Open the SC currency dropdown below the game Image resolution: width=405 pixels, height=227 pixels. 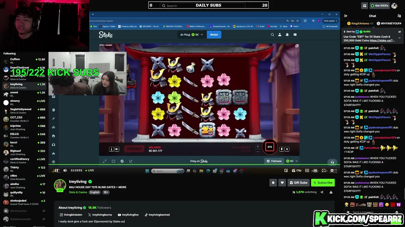point(292,161)
